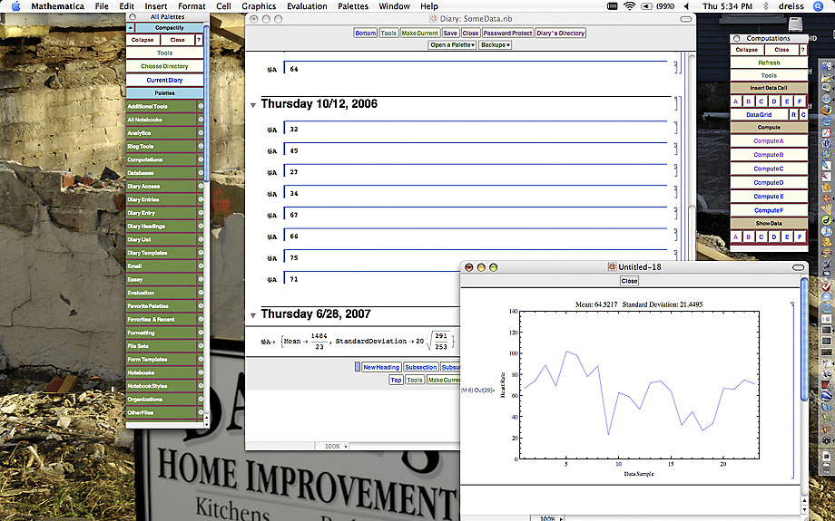
Task: Click the Wi-Fi status icon in menu bar
Action: tap(630, 6)
